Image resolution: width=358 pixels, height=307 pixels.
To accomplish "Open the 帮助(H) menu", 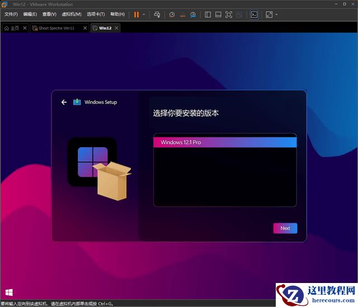I will pos(117,14).
